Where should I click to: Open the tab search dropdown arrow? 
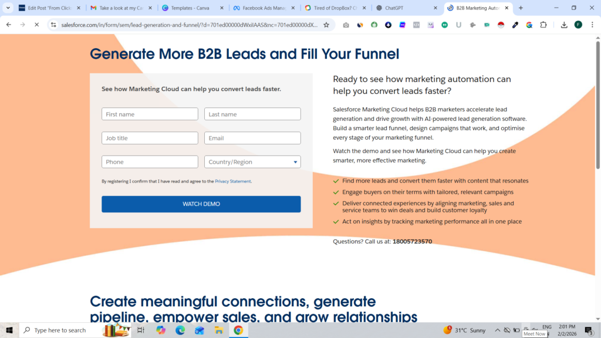coord(8,8)
